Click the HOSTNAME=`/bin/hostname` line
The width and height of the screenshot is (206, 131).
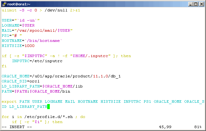pos(32,41)
